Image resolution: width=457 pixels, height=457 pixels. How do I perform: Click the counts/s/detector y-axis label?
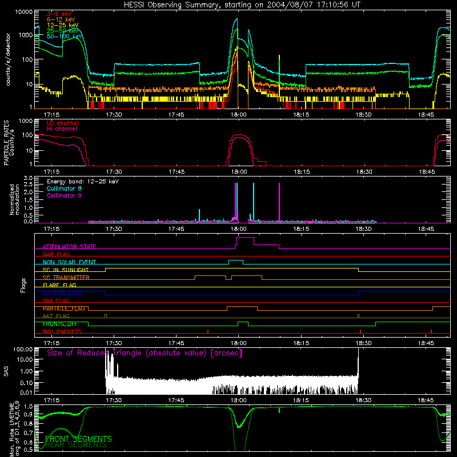[x=8, y=59]
